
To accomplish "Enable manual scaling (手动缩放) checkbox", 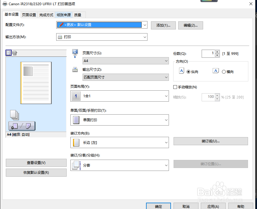I will [175, 87].
